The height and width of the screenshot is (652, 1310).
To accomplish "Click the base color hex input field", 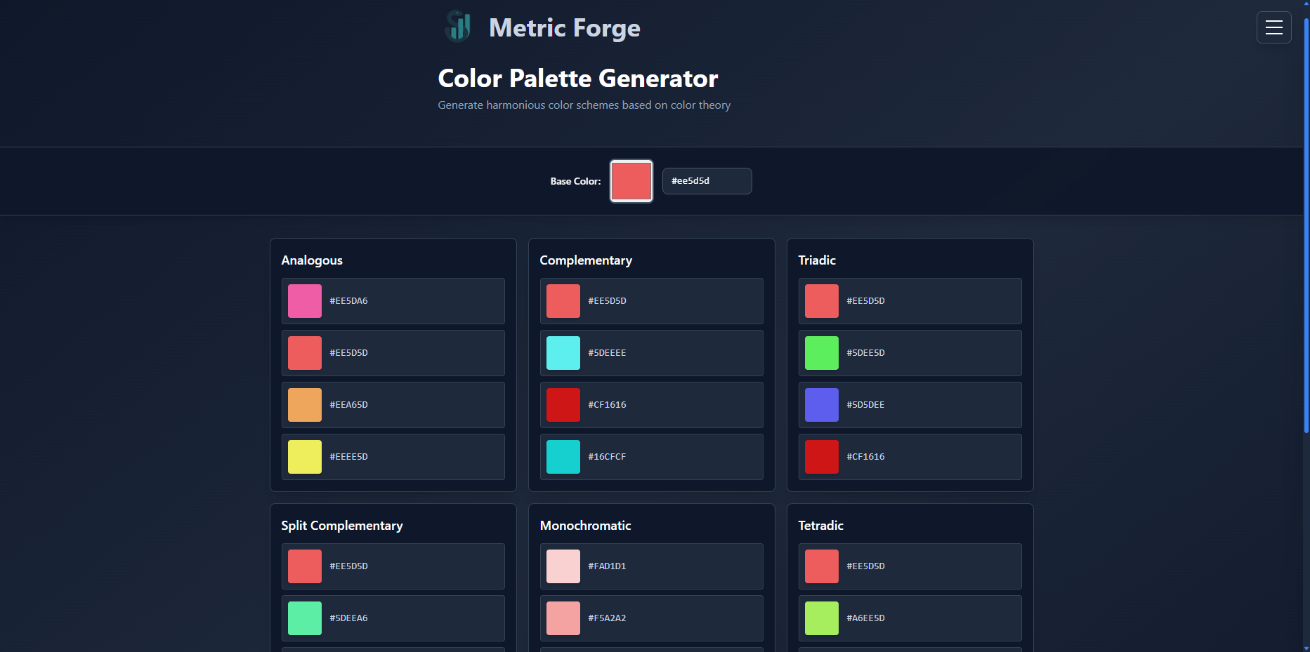I will coord(707,181).
